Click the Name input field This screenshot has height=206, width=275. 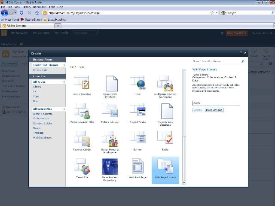[x=216, y=103]
